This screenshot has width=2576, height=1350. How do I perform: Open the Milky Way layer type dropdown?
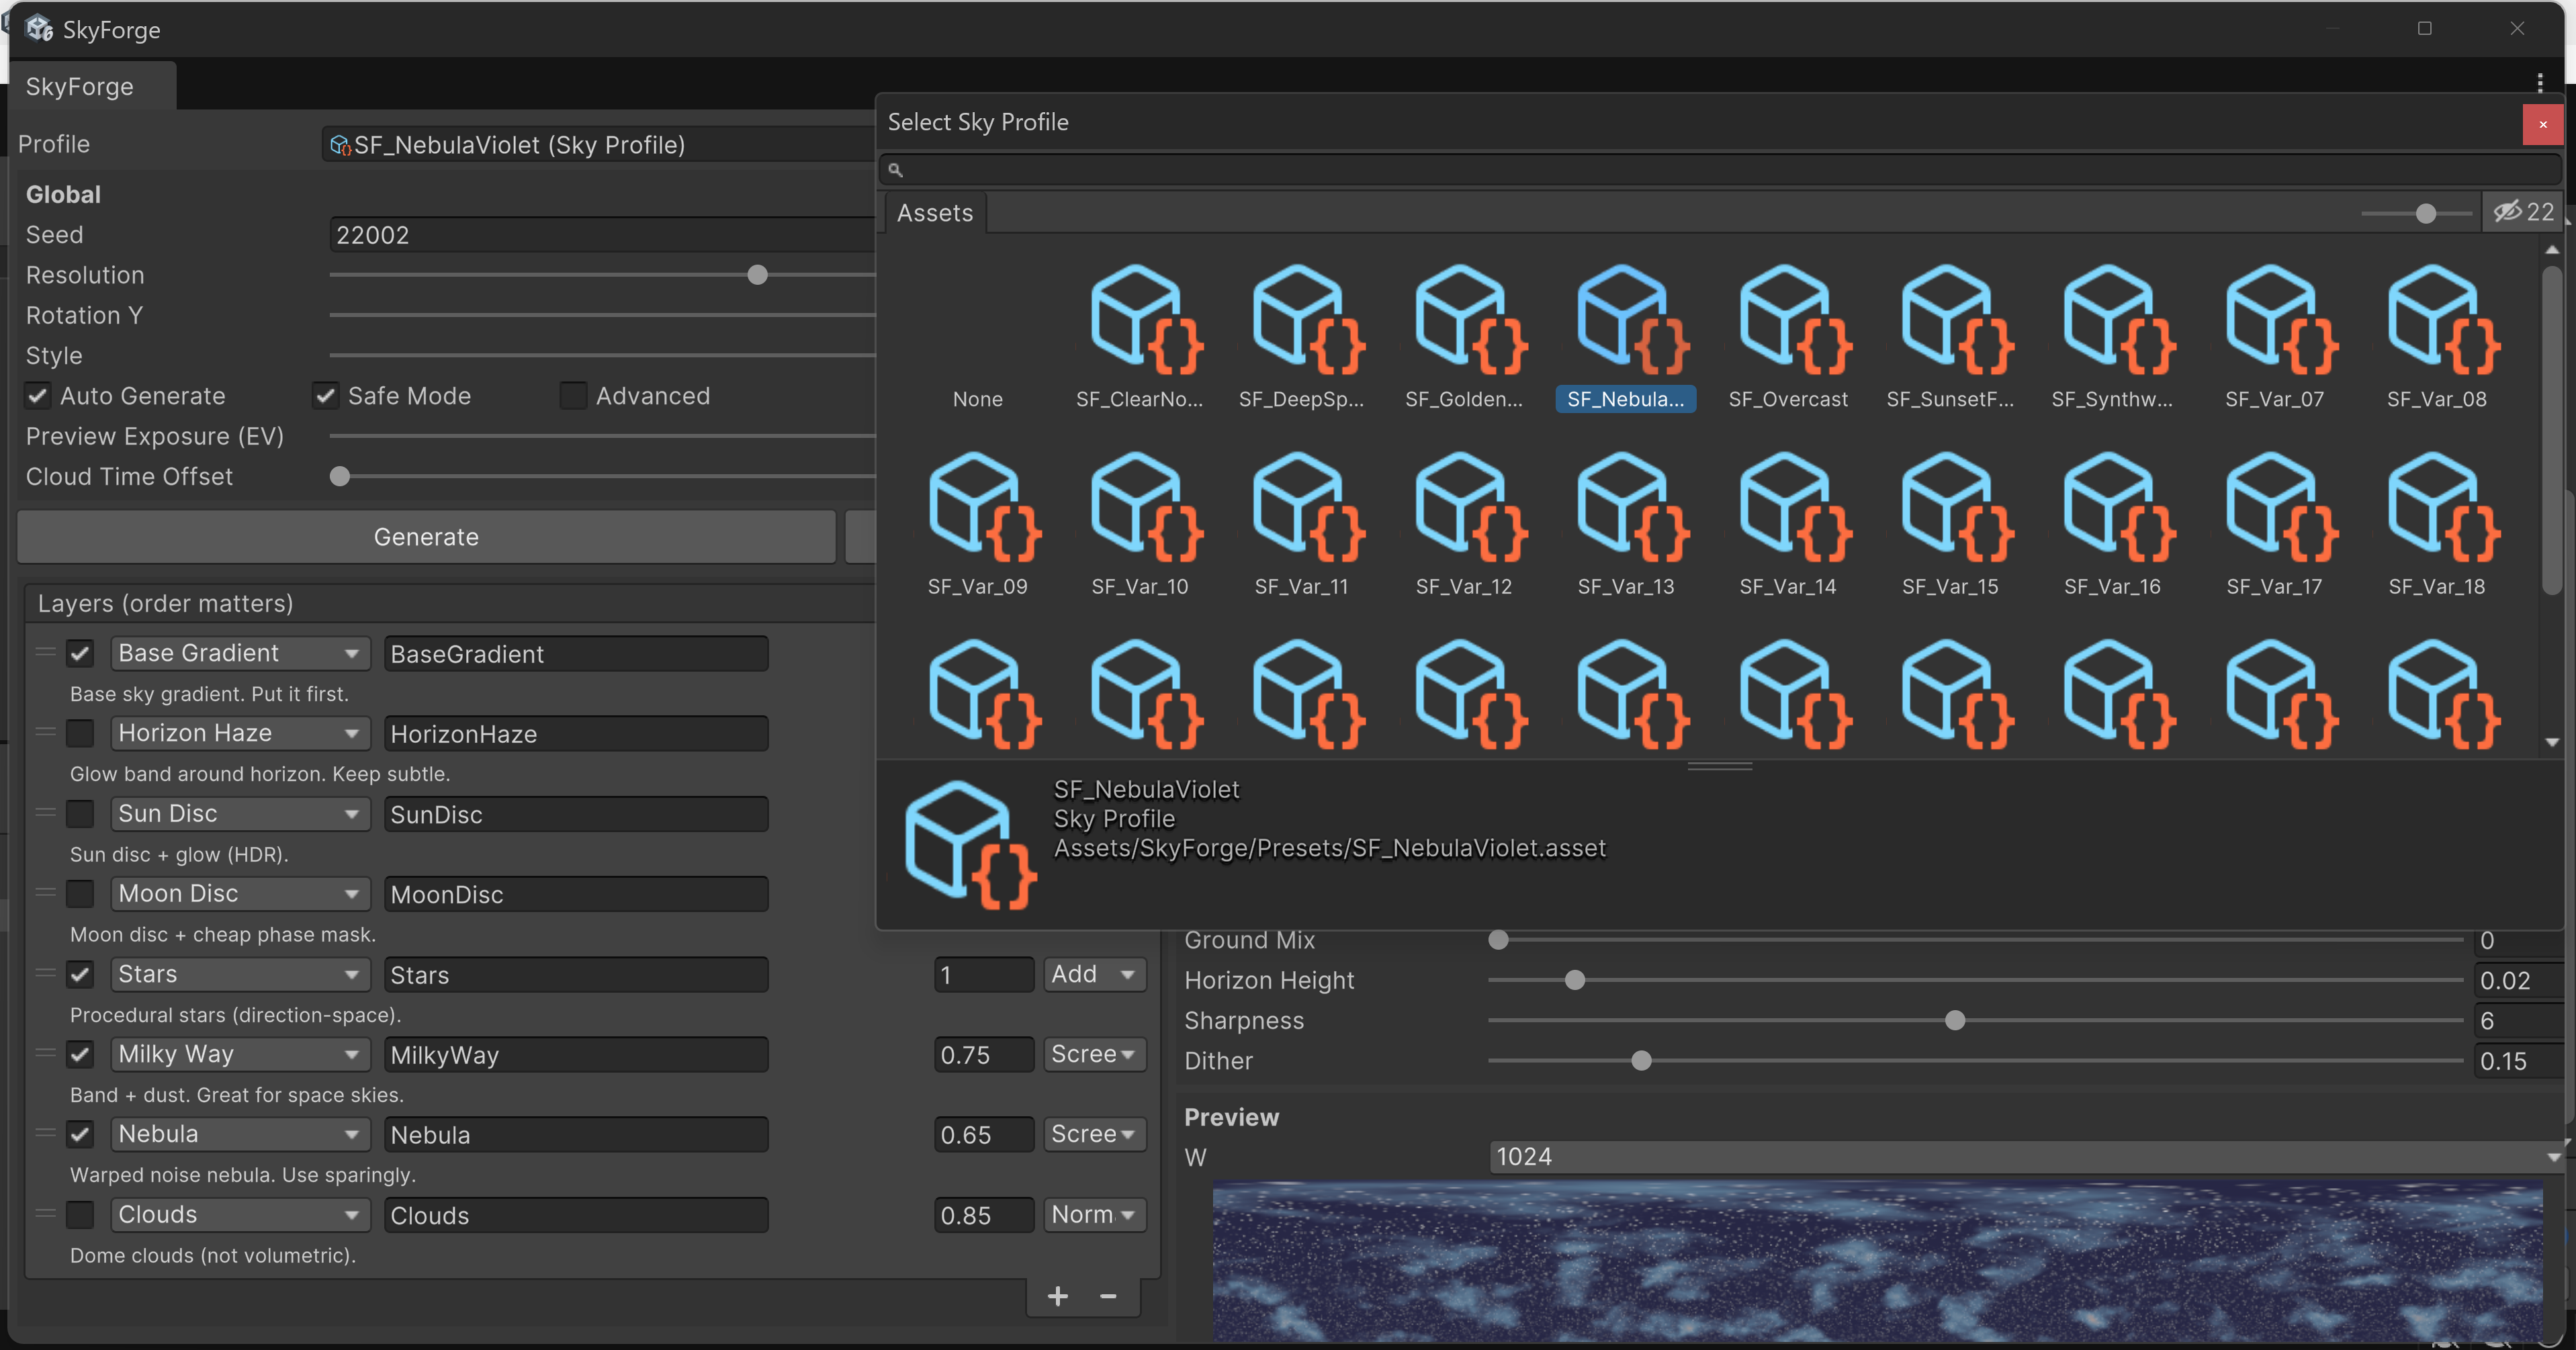238,1054
